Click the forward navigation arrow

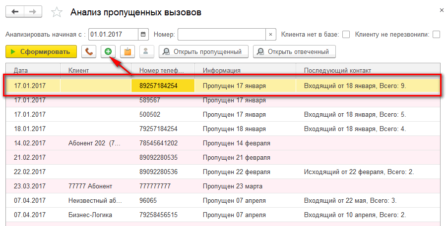[33, 11]
